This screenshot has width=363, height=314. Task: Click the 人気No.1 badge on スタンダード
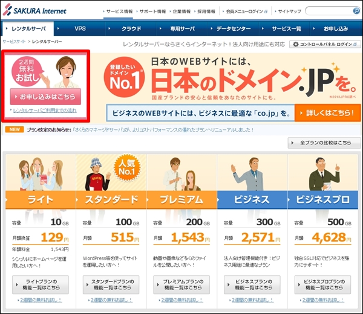pyautogui.click(x=127, y=167)
